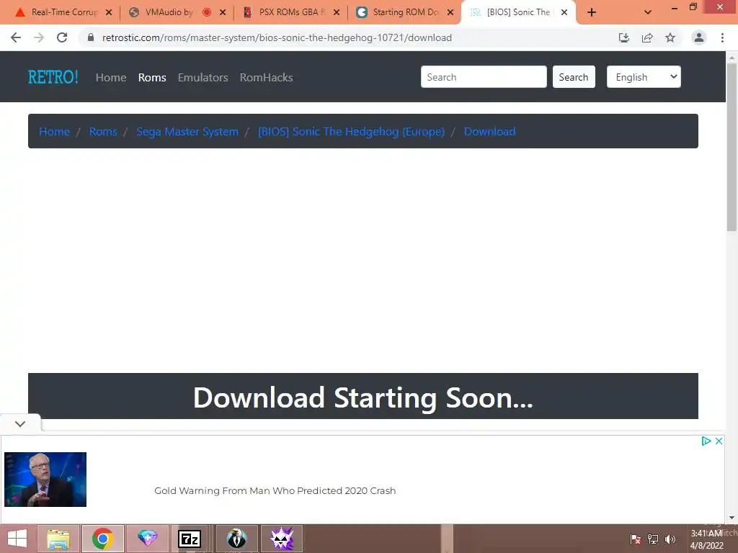Screen dimensions: 738x553
Task: Click the Roms breadcrumb link
Action: 103,131
